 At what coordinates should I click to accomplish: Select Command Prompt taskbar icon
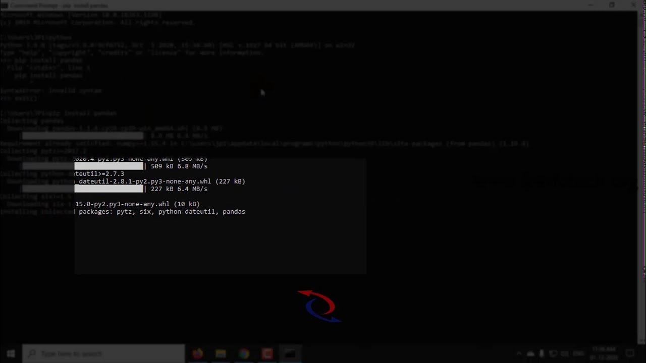click(x=290, y=354)
